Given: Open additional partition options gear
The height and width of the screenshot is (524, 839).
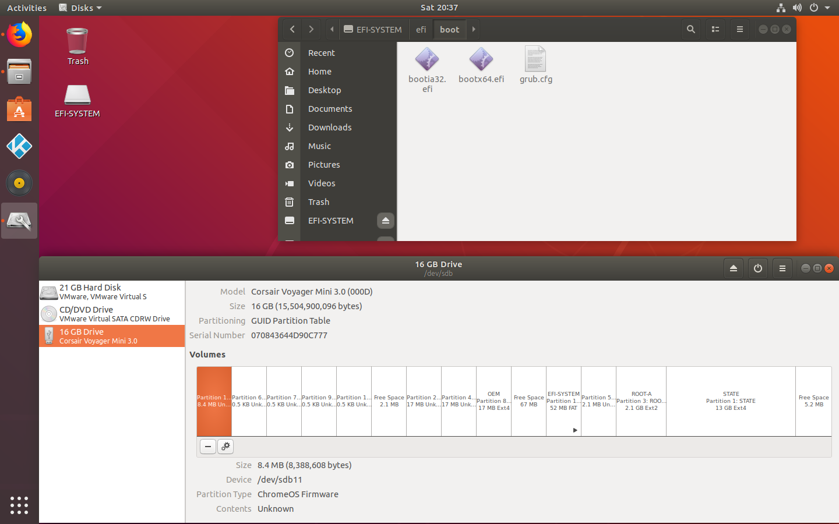Looking at the screenshot, I should pos(225,447).
